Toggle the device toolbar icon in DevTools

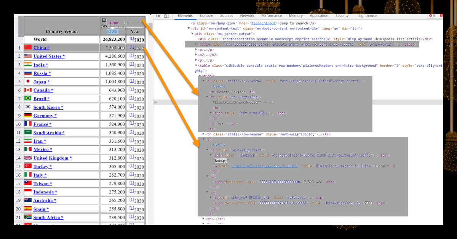pos(167,16)
